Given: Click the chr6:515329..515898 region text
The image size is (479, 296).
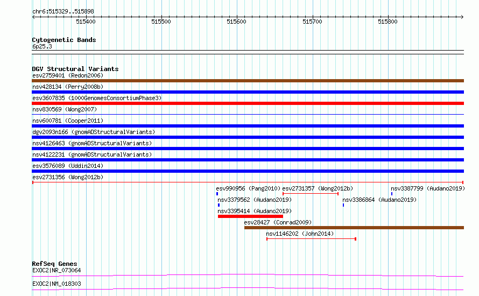Looking at the screenshot, I should click(63, 12).
